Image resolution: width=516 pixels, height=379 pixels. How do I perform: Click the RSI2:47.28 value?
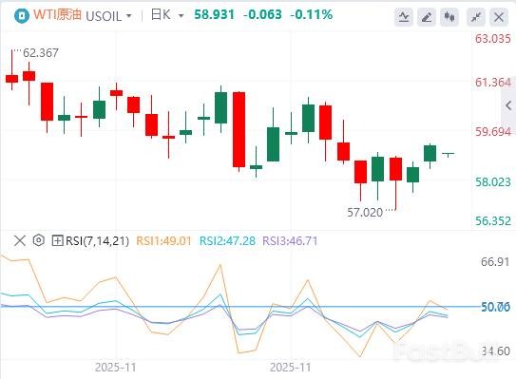[x=227, y=241]
